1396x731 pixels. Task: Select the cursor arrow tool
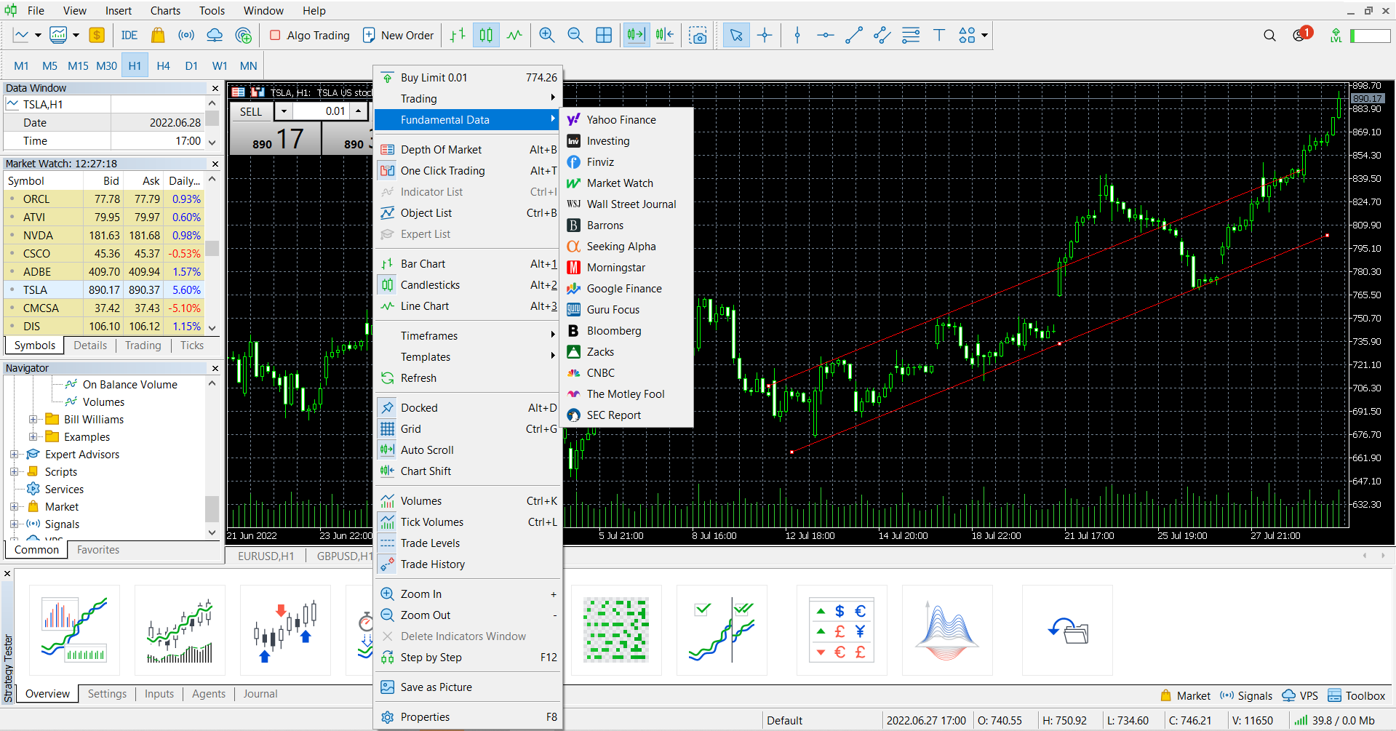pos(736,35)
